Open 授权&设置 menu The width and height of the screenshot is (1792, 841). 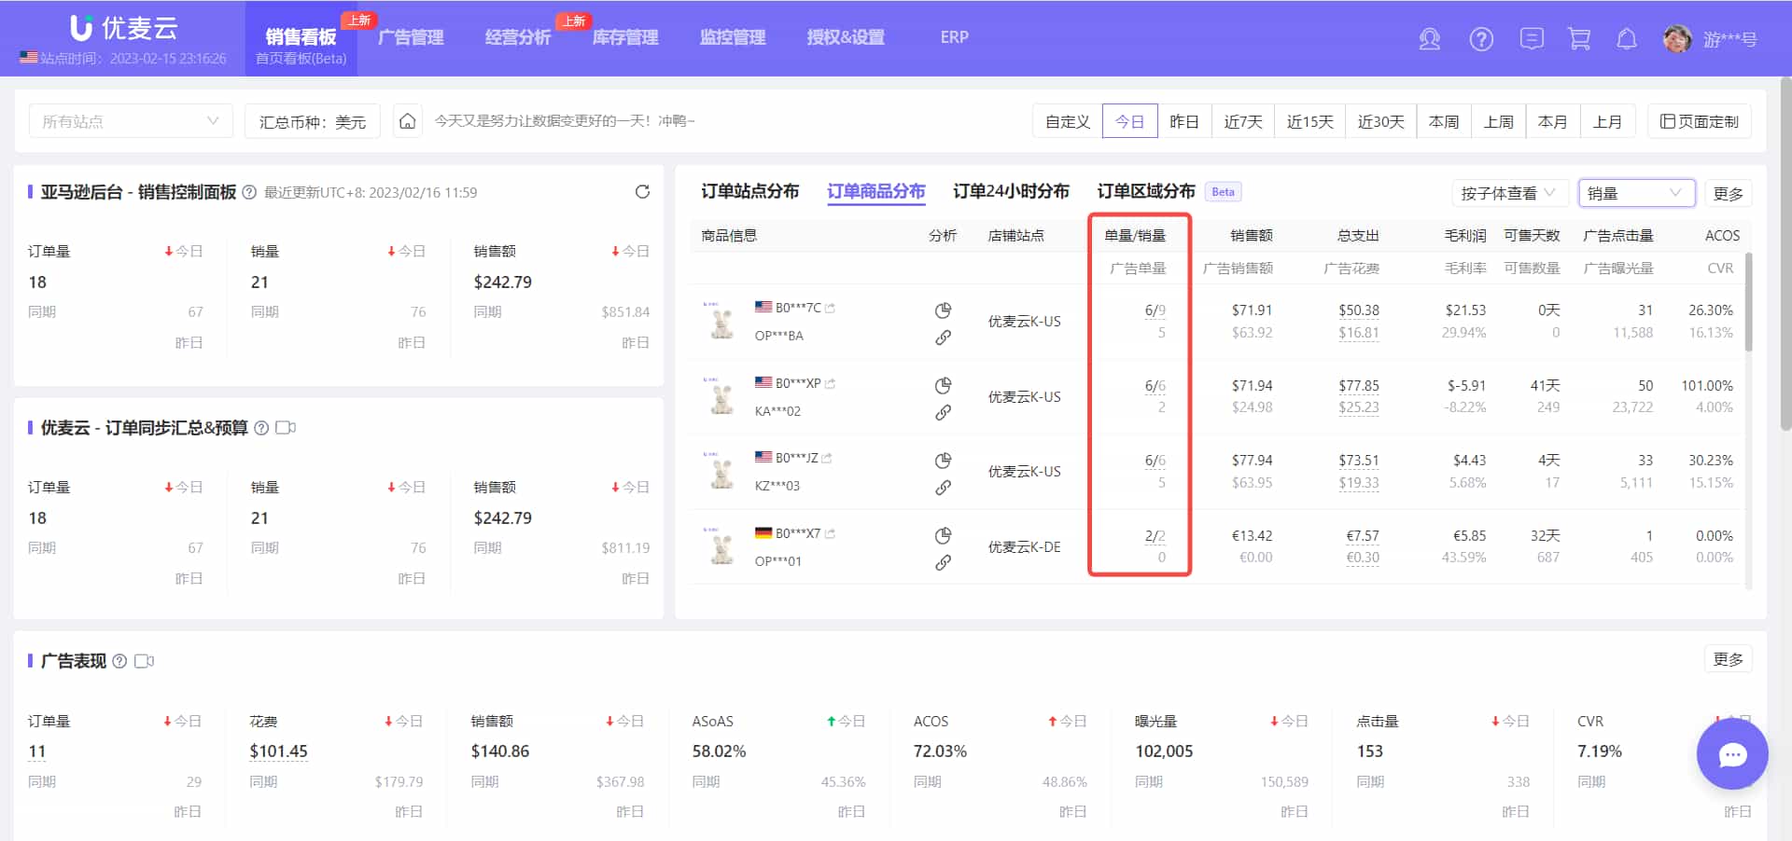(x=846, y=37)
